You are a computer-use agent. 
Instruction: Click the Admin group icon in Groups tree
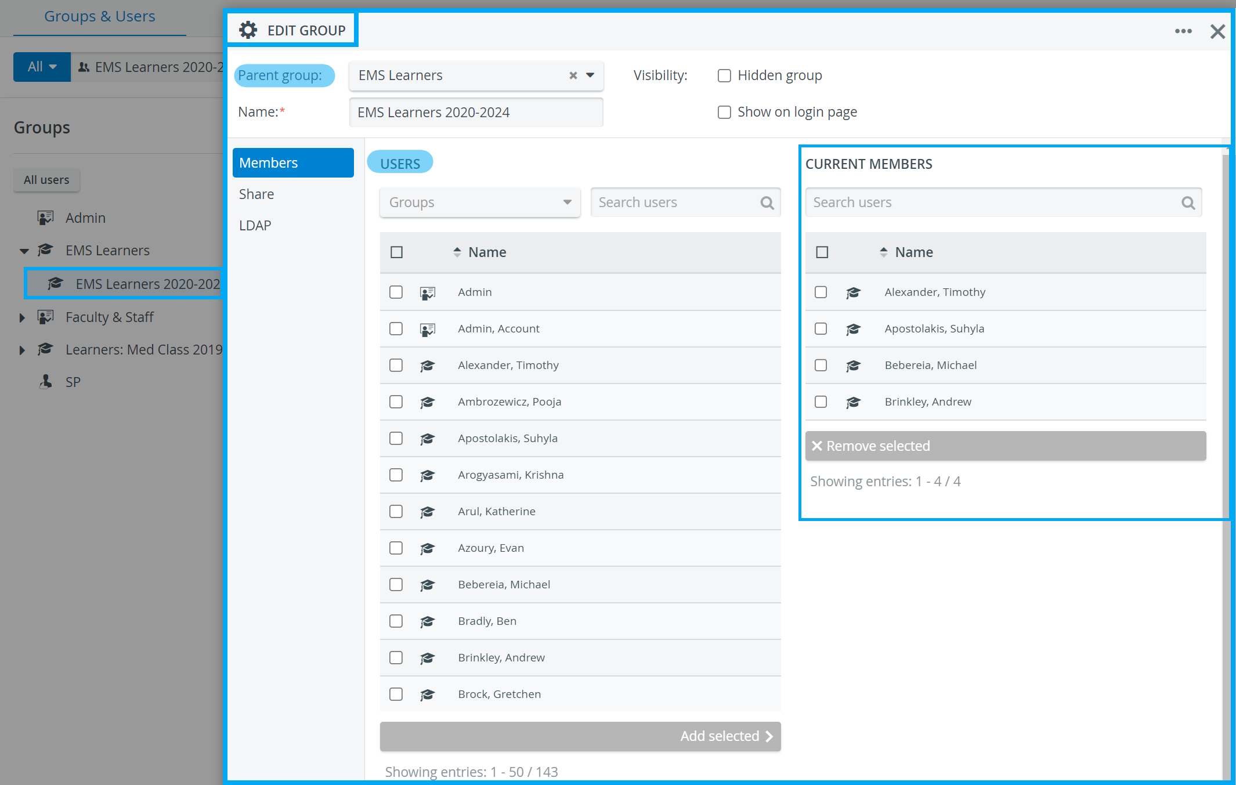45,218
